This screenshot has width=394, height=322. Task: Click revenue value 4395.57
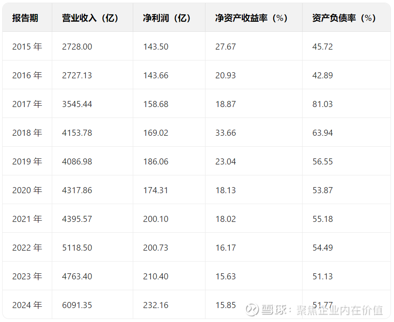tap(77, 219)
